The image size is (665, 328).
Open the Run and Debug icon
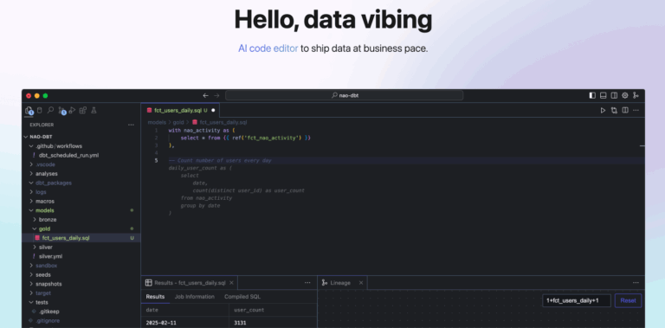(72, 110)
